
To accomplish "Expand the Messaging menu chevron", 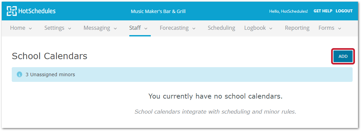I will (115, 28).
